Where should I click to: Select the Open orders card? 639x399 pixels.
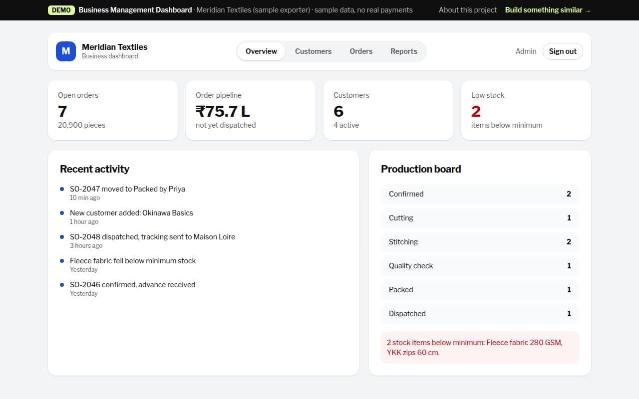click(x=113, y=110)
